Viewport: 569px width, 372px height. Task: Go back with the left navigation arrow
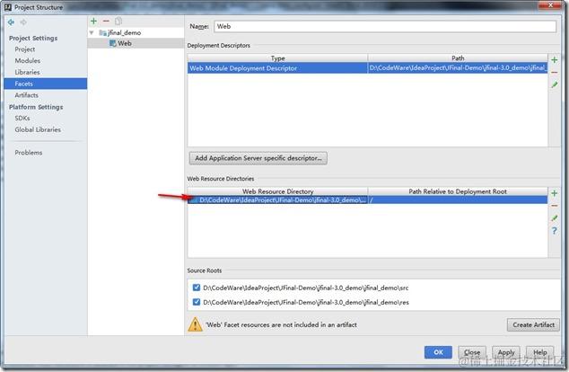12,22
